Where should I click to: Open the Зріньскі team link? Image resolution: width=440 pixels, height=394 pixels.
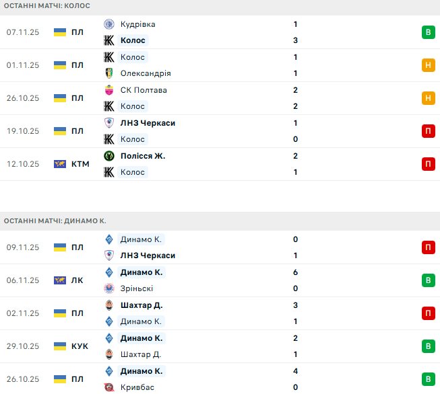pyautogui.click(x=137, y=288)
